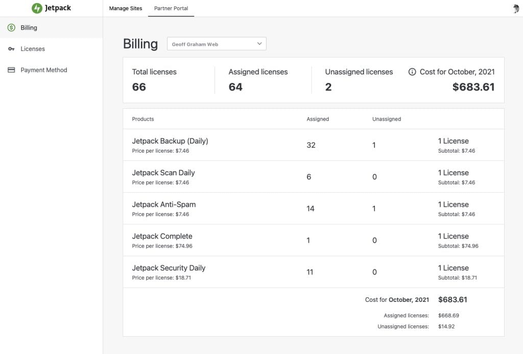This screenshot has width=523, height=354.
Task: Expand the Geoff Graham Web dropdown arrow
Action: pyautogui.click(x=259, y=44)
